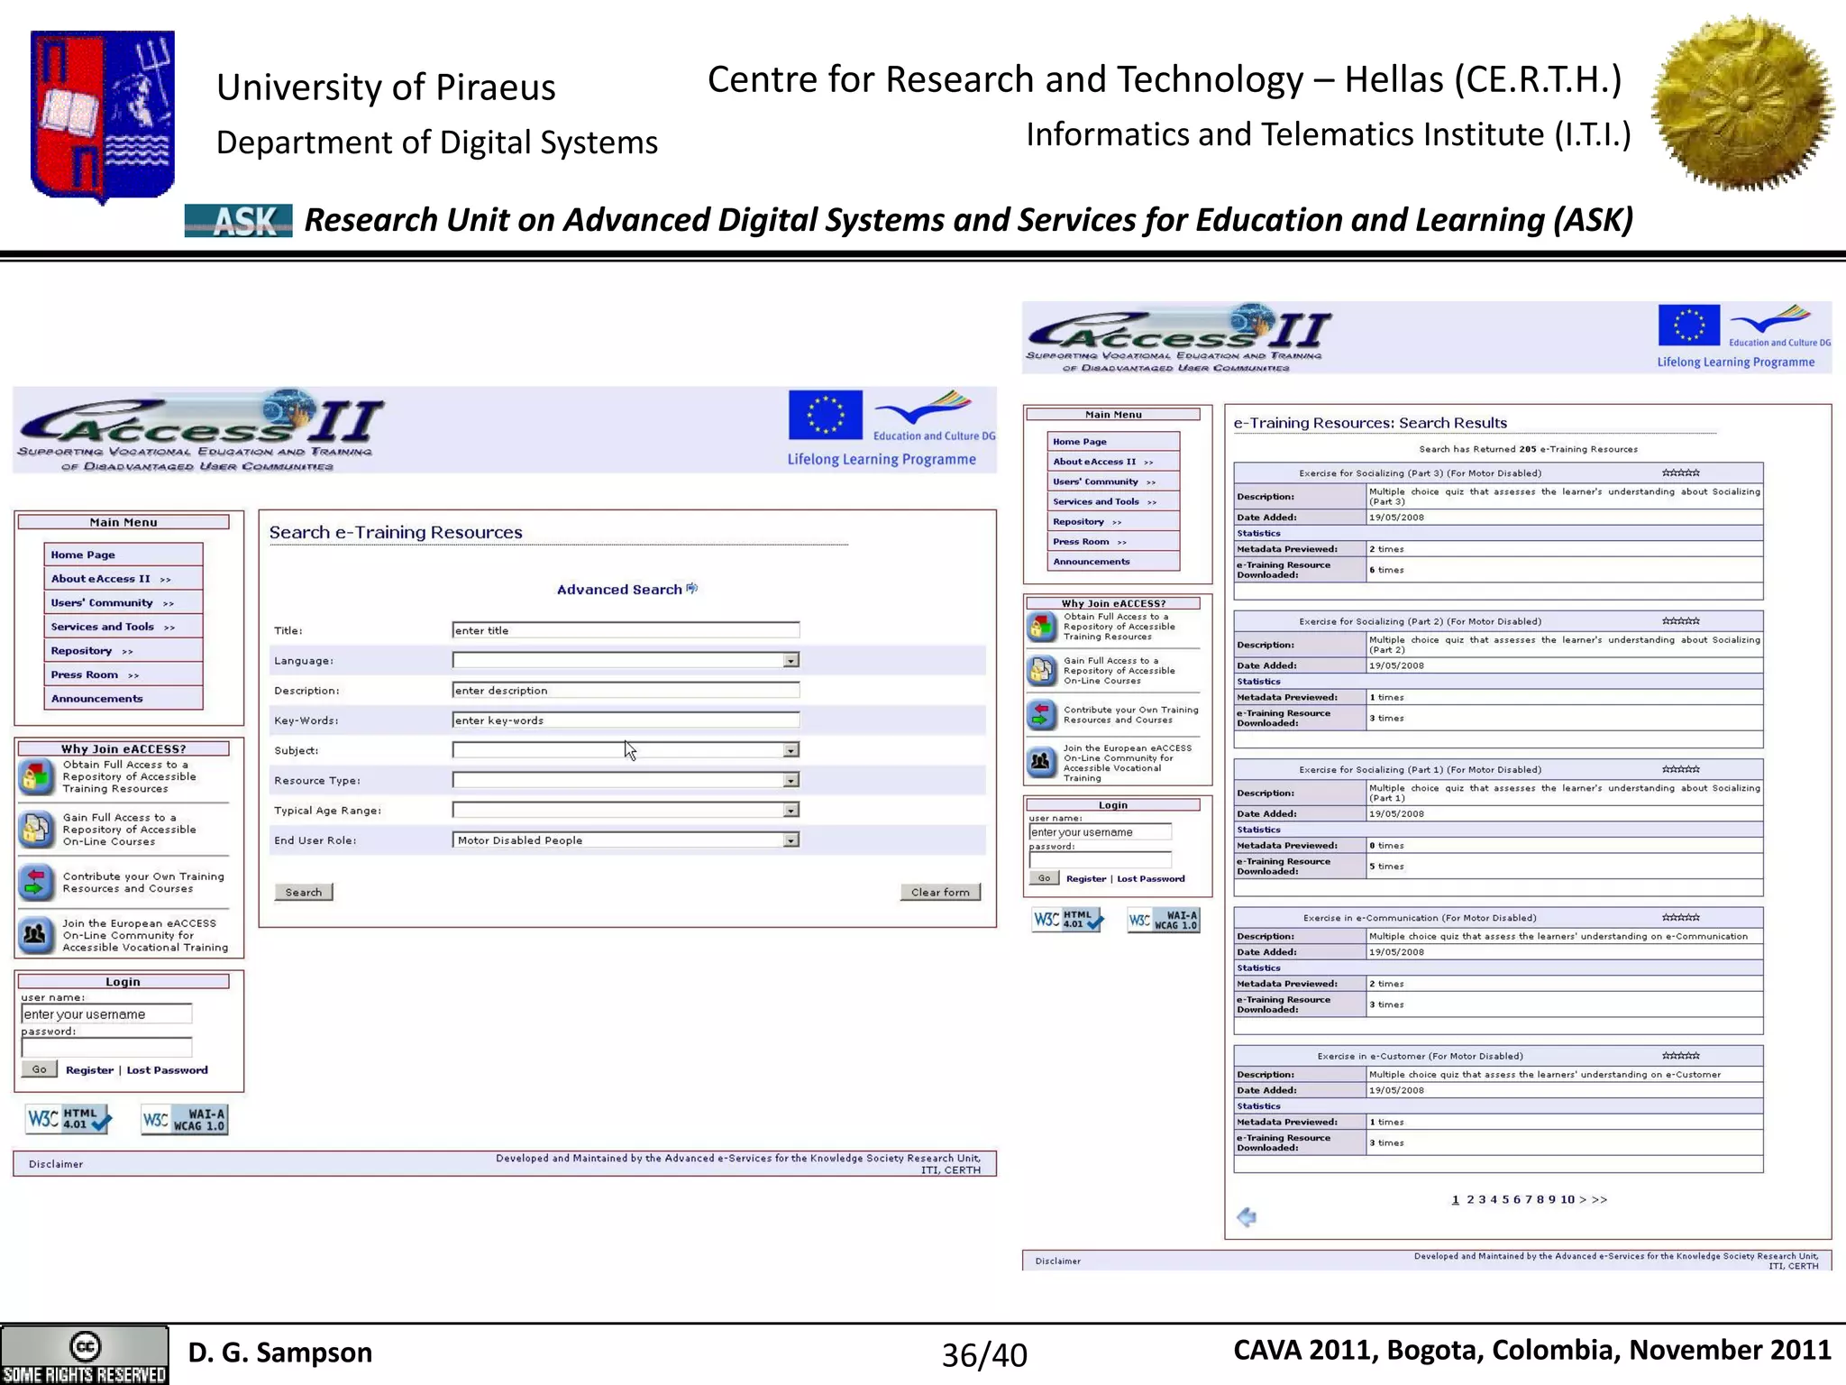This screenshot has width=1846, height=1385.
Task: Click the eAccess II logo in left page
Action: pos(200,430)
